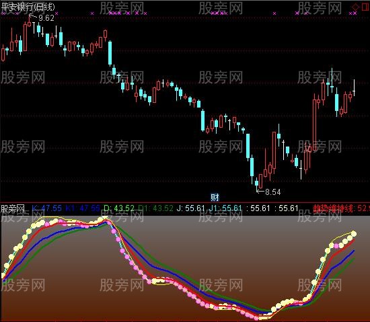Click the D1: 43.52 indicator value
The height and width of the screenshot is (322, 370).
[x=155, y=208]
